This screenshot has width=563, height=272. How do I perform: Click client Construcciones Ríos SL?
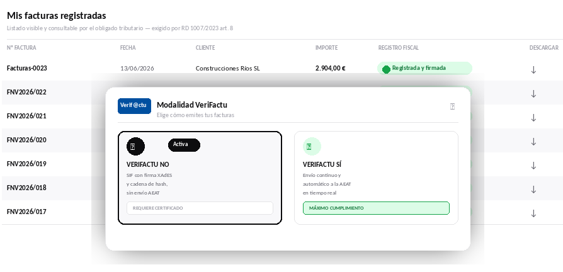[227, 69]
